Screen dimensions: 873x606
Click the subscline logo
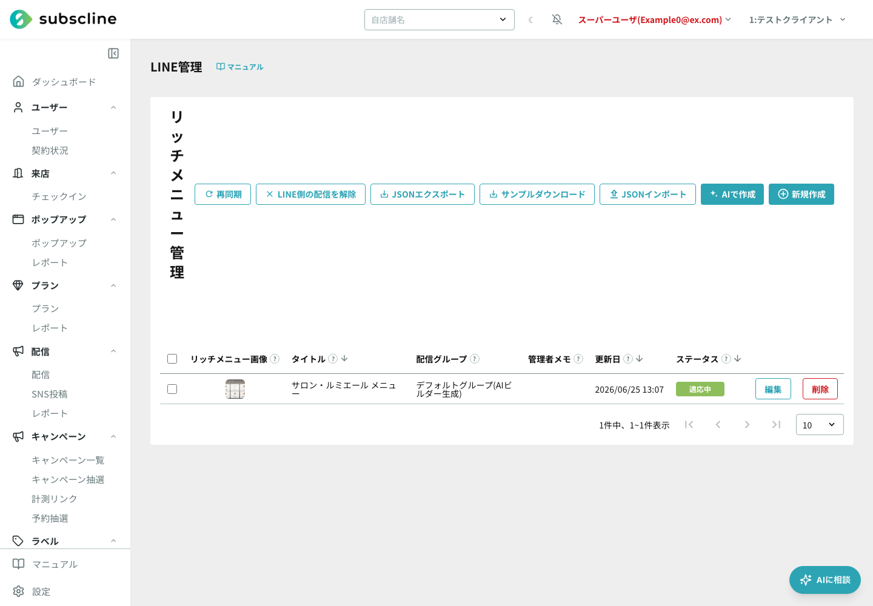(x=63, y=19)
